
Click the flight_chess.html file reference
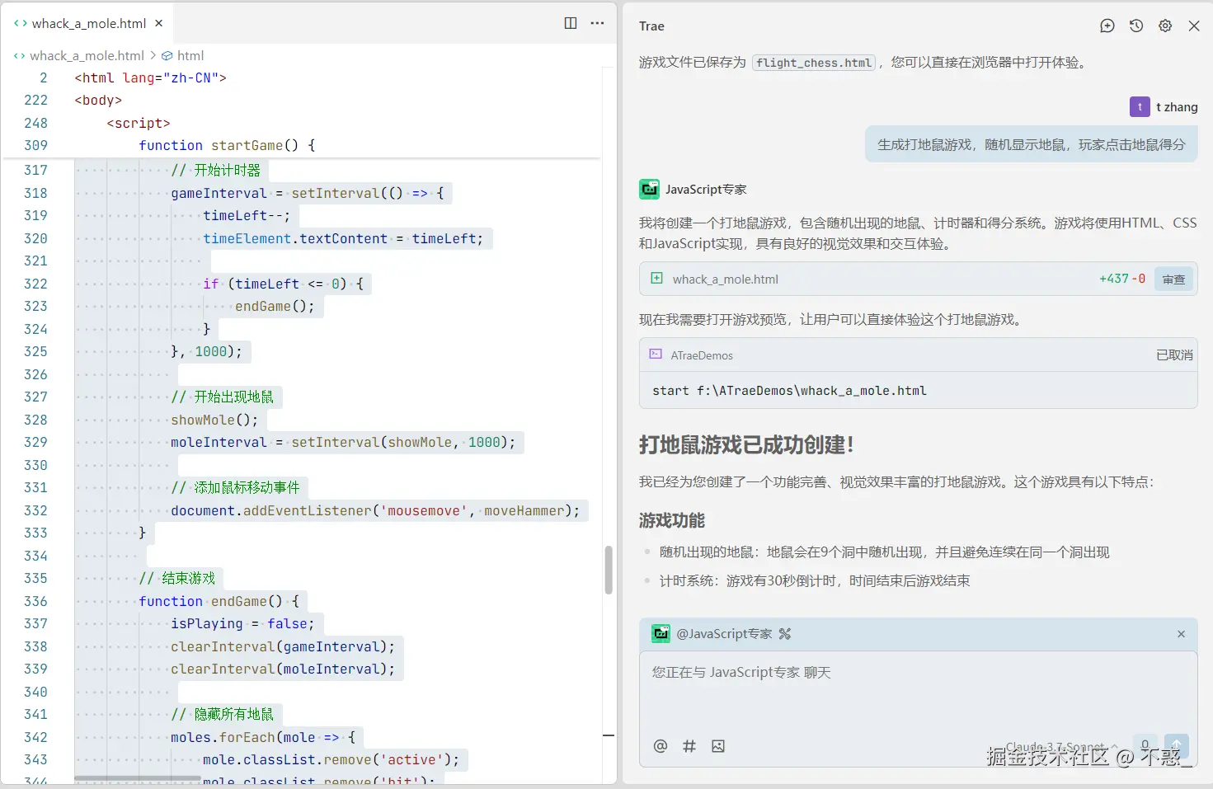point(813,63)
